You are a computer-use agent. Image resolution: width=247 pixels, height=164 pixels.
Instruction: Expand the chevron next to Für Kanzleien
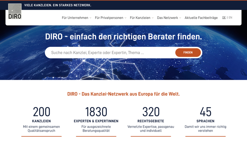[153, 18]
